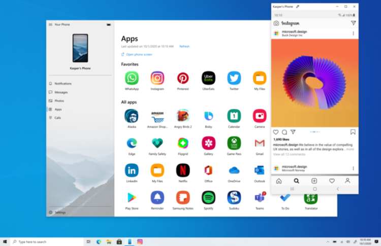The width and height of the screenshot is (381, 246).
Task: Launch the Office app
Action: [208, 170]
